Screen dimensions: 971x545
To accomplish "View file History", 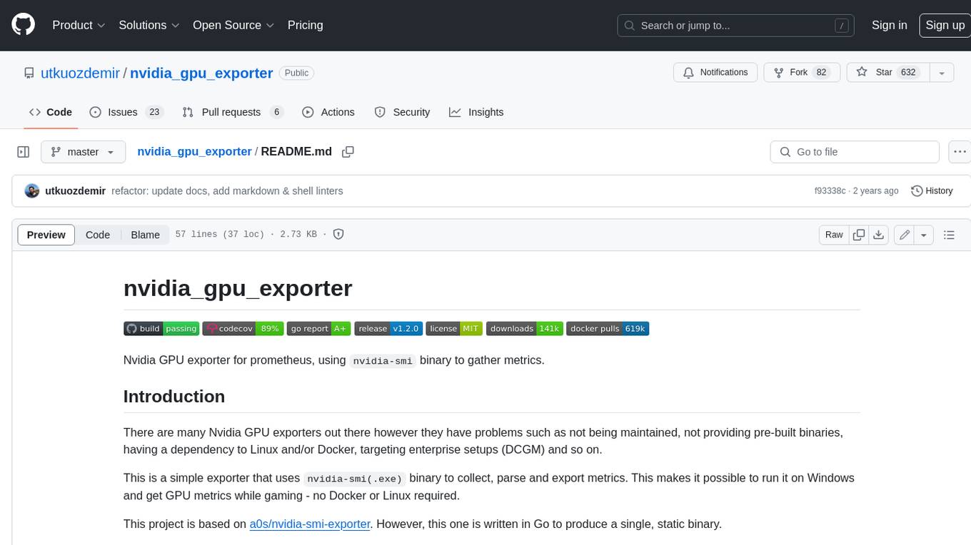I will tap(932, 190).
